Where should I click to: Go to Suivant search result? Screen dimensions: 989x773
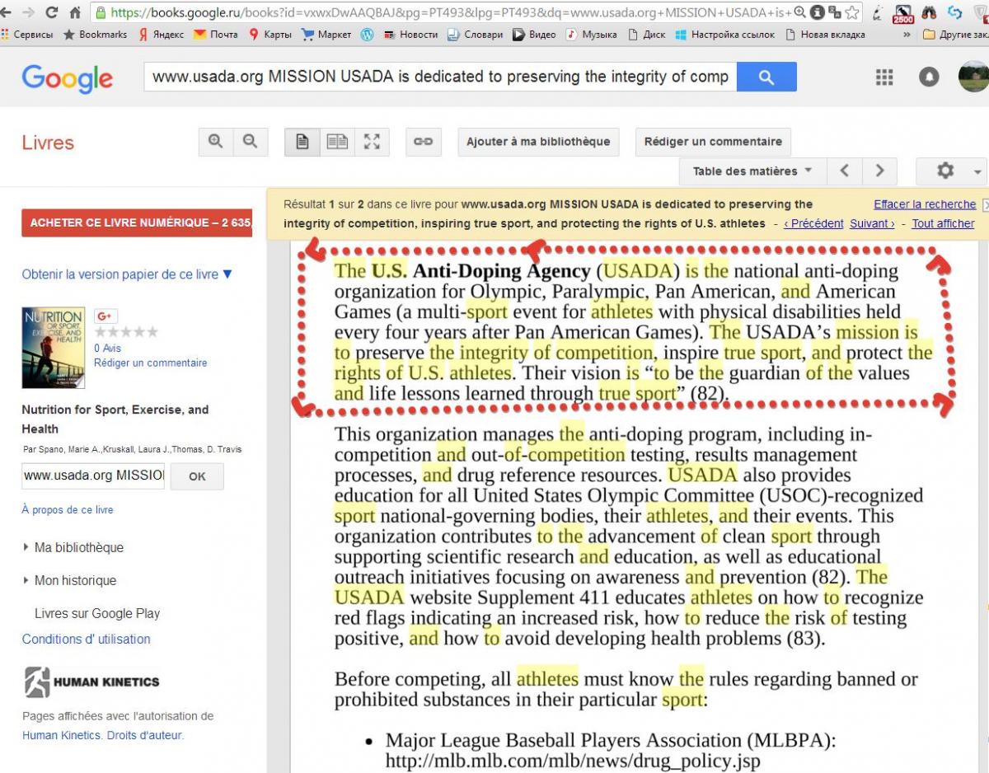click(x=872, y=223)
